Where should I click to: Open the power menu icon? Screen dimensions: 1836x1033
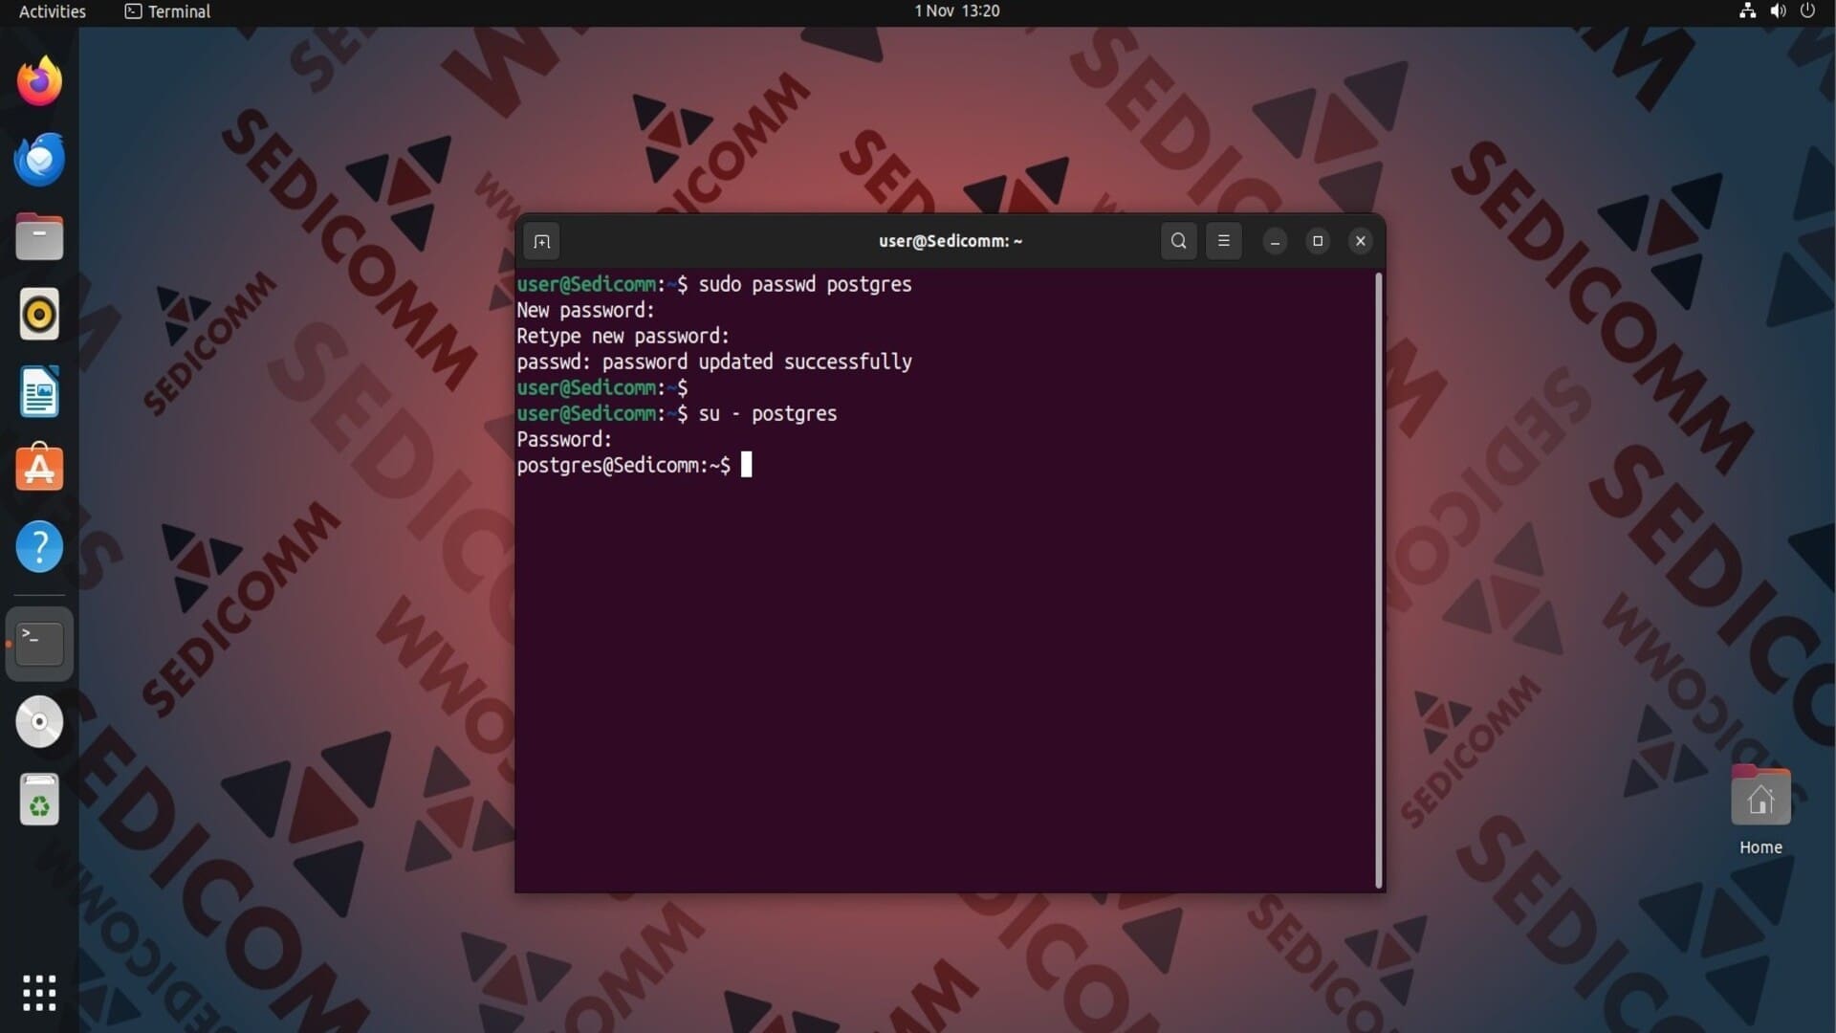(1807, 11)
